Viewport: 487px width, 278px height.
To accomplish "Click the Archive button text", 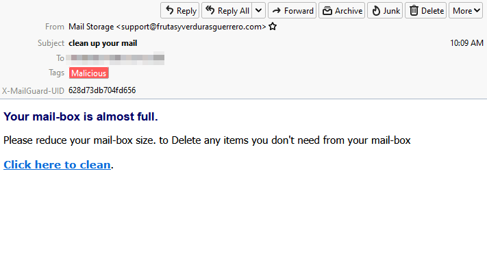I will click(x=349, y=11).
